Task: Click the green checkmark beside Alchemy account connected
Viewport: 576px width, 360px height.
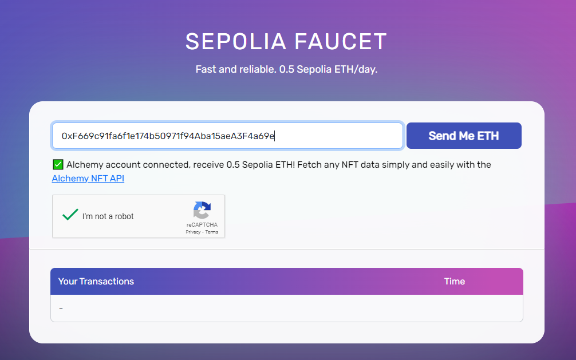Action: pyautogui.click(x=58, y=165)
